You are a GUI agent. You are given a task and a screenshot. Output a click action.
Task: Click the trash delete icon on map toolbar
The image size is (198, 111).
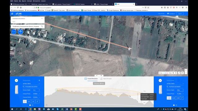pos(183,73)
